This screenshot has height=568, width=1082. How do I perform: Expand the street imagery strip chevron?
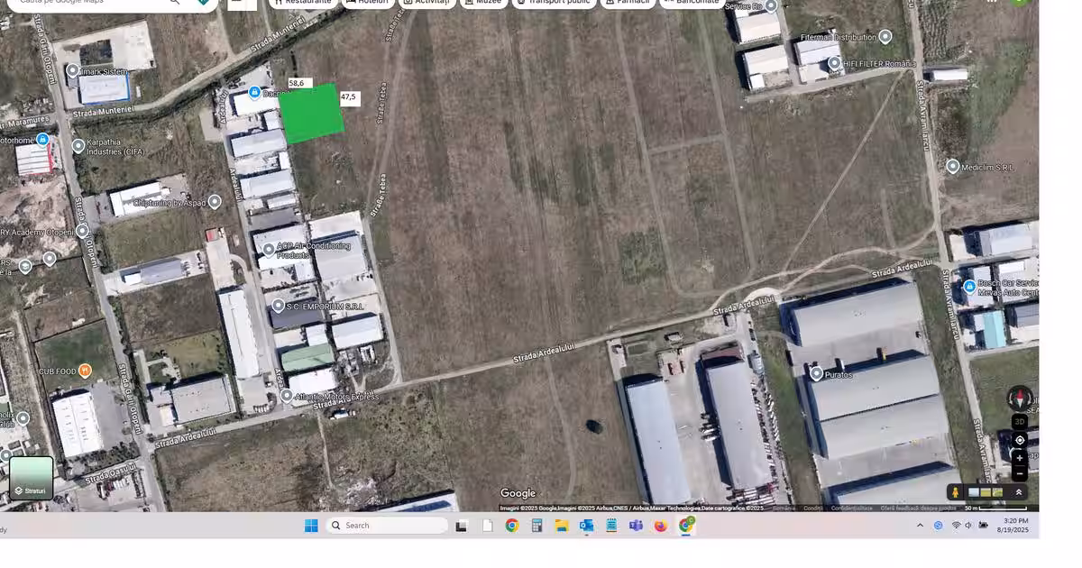point(1019,492)
